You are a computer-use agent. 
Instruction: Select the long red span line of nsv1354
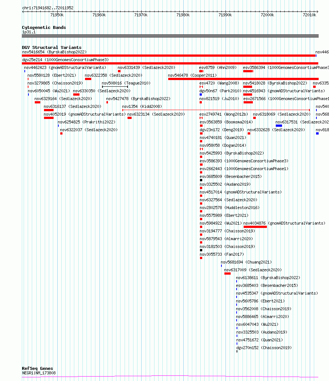pos(216,110)
